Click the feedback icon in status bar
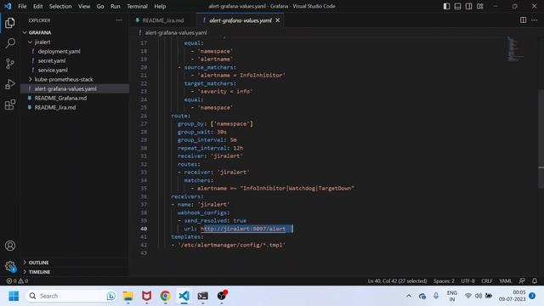544x306 pixels. [x=522, y=281]
